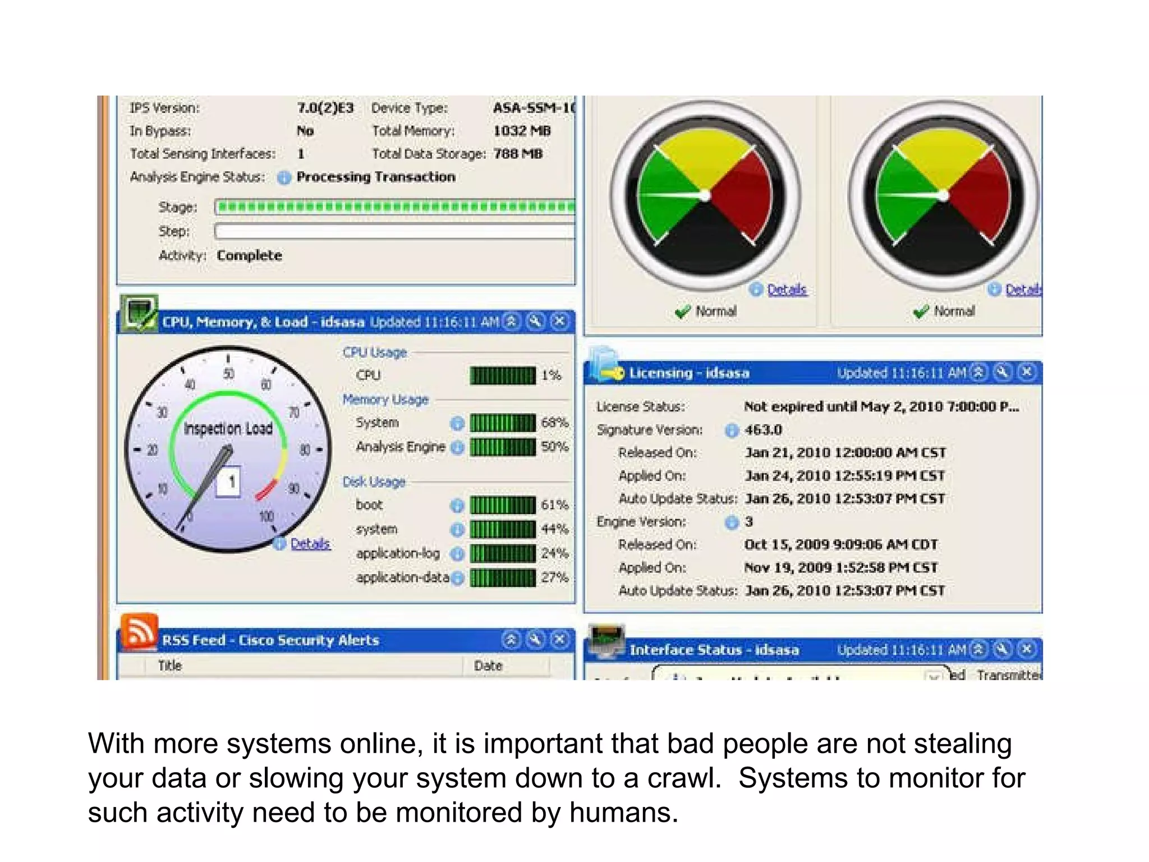The width and height of the screenshot is (1149, 862).
Task: Click the Analysis Engine memory bar 50%
Action: coord(503,447)
